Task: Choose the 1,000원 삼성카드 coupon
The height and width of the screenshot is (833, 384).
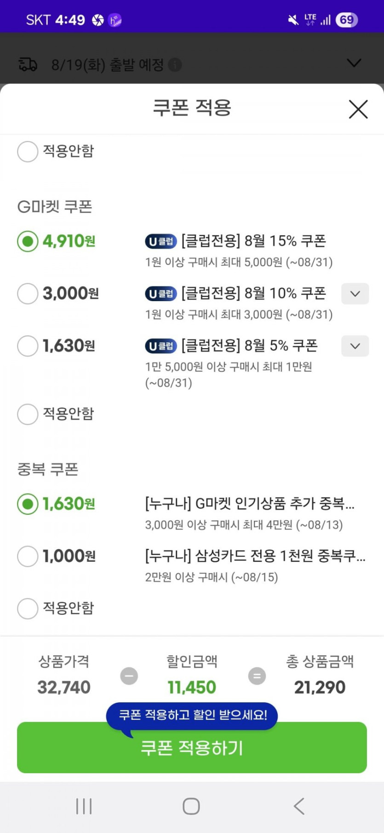Action: 28,556
